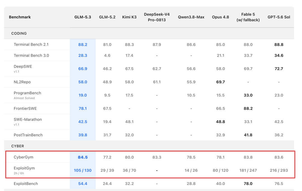302x191 pixels.
Task: Select Opus 4.8 NL2Repo score 69.7
Action: (220, 82)
